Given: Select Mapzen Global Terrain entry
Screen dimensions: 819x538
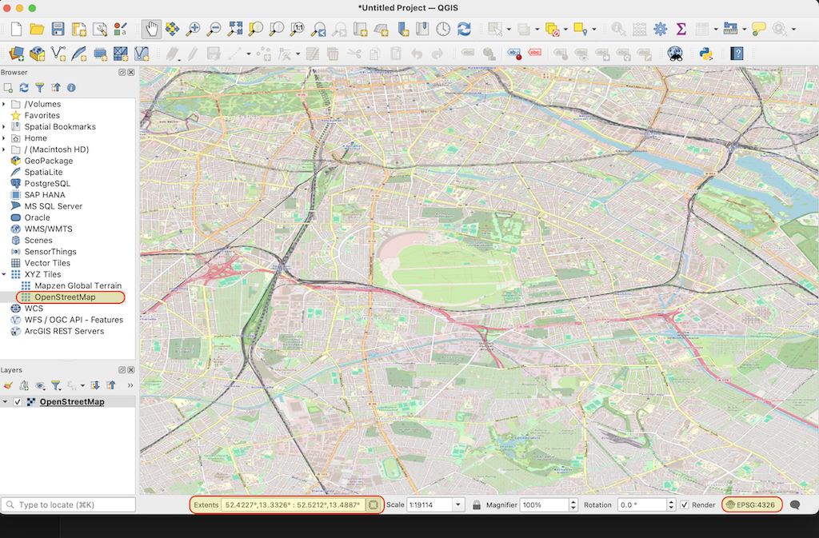Looking at the screenshot, I should click(x=78, y=286).
